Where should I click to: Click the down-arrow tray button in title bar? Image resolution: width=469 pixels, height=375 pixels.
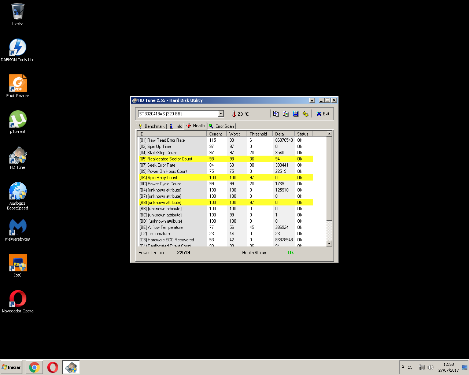[x=312, y=100]
